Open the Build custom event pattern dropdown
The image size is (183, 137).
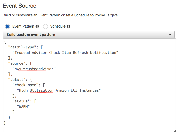[88, 35]
